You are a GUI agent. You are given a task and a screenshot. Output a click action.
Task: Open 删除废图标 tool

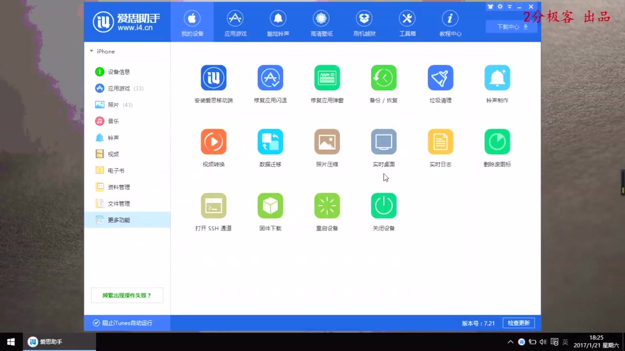(x=497, y=141)
